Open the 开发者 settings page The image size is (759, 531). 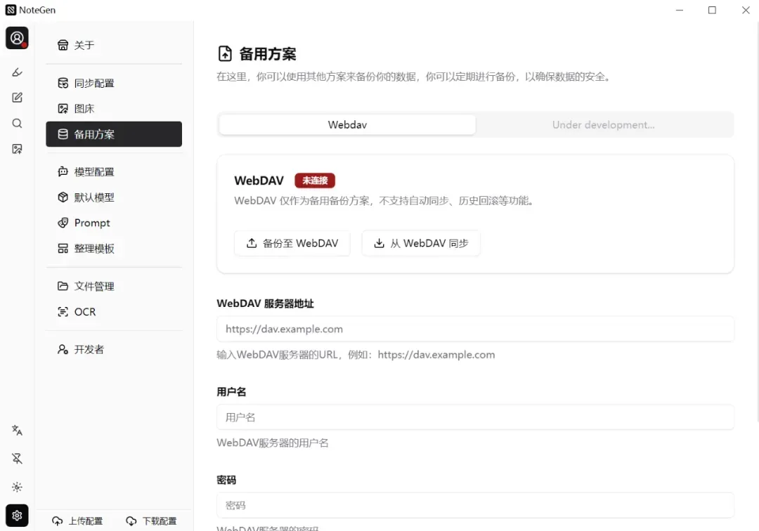(114, 350)
